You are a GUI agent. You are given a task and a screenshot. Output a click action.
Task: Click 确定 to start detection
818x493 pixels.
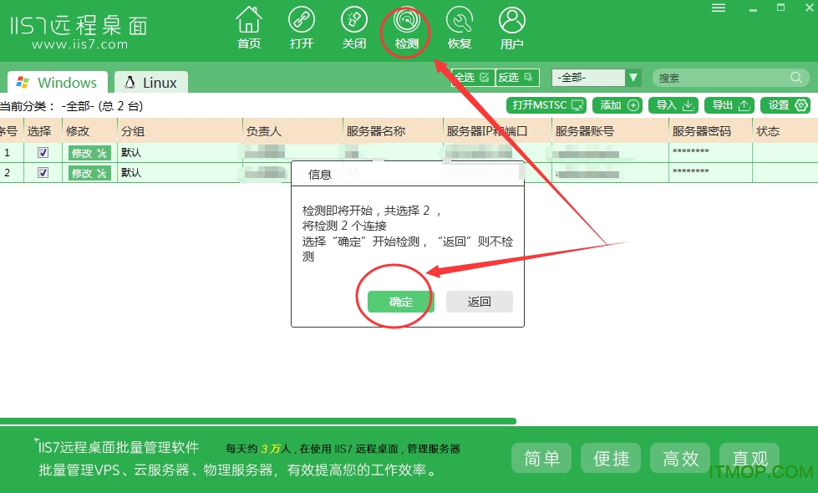pos(401,302)
